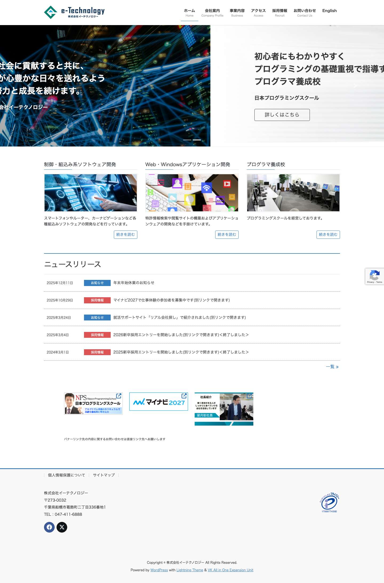
Task: Open the お問い合わせ Contact Us menu
Action: [305, 13]
